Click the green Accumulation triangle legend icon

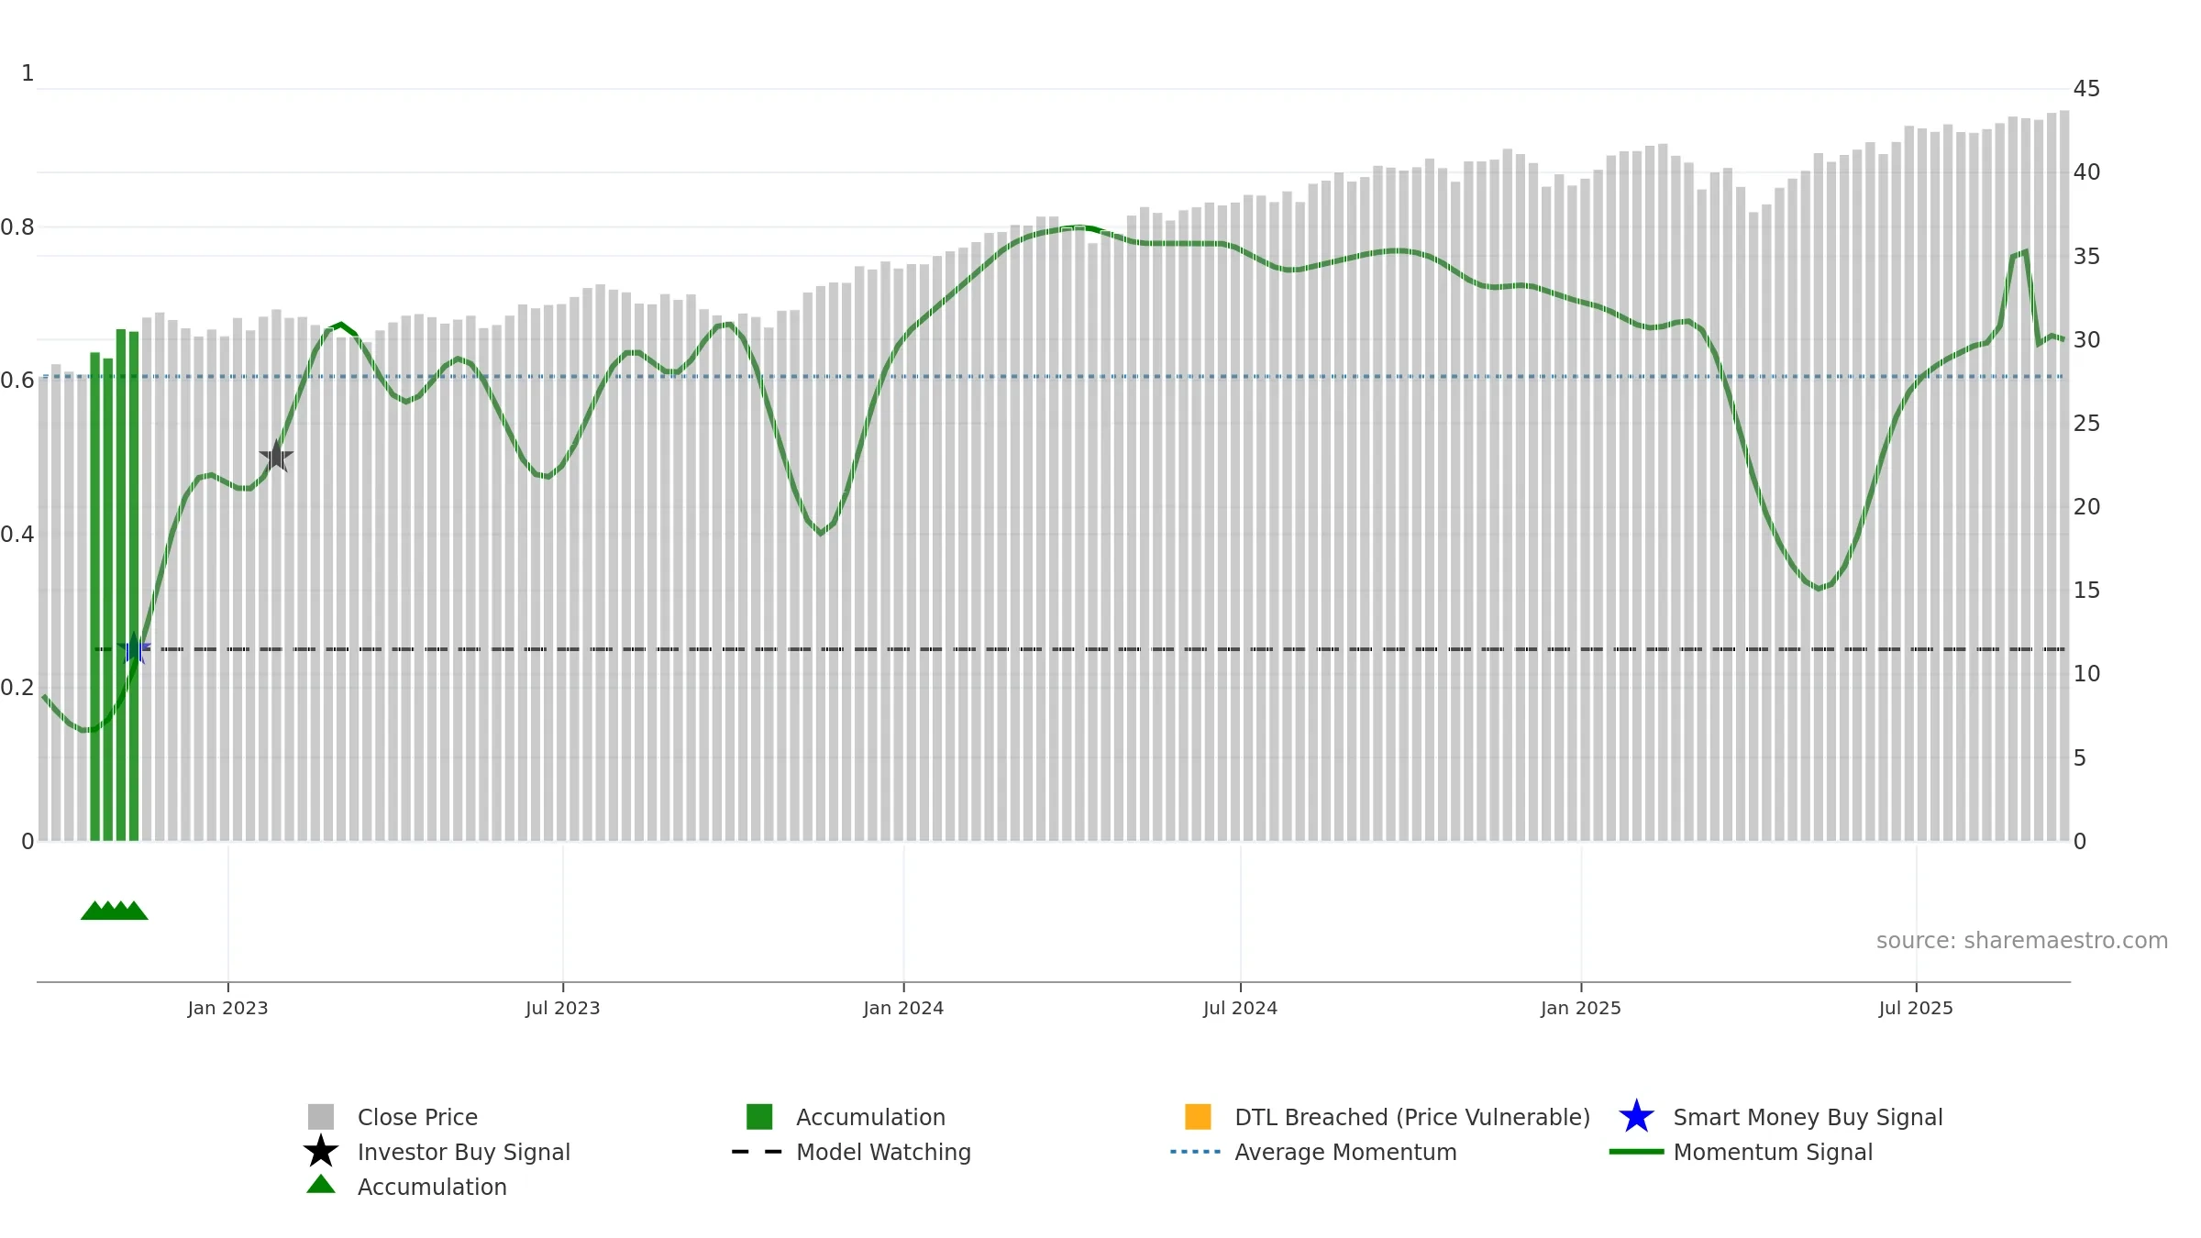321,1185
